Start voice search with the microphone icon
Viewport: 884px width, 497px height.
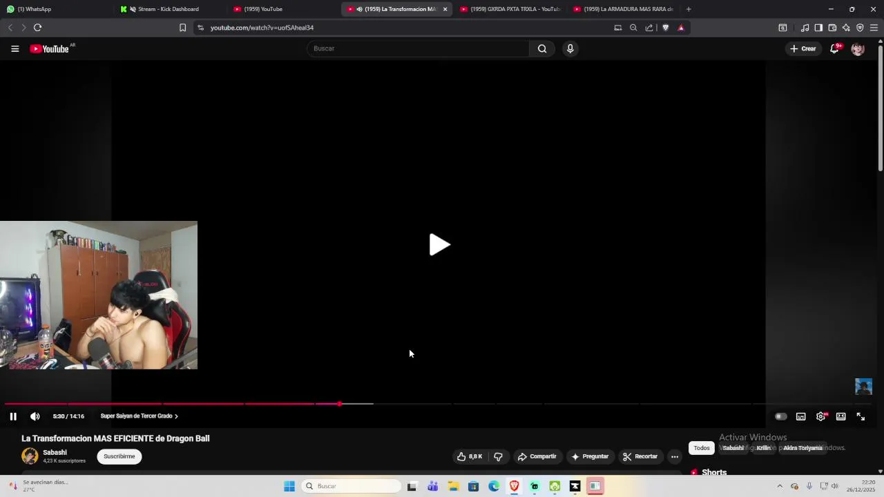570,48
